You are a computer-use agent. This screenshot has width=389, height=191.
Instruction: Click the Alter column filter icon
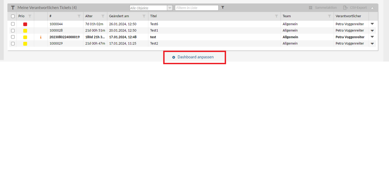point(103,16)
